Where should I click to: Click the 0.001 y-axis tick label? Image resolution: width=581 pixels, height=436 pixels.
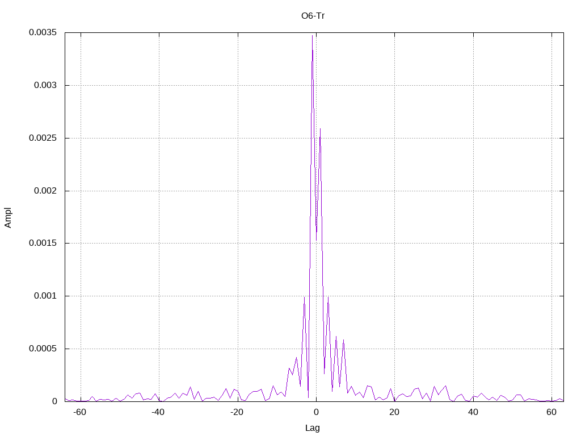(45, 296)
